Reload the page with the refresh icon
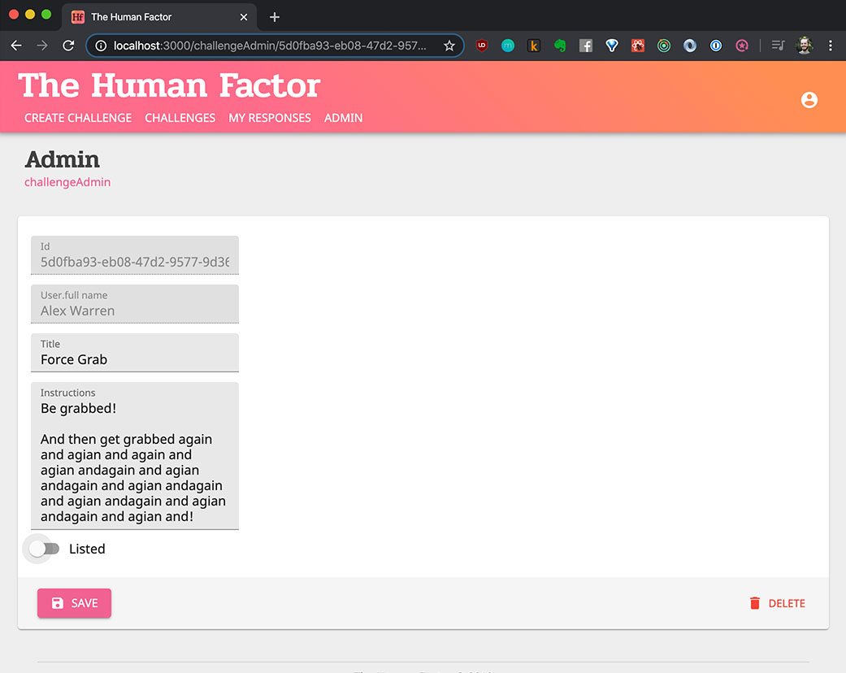 click(68, 46)
